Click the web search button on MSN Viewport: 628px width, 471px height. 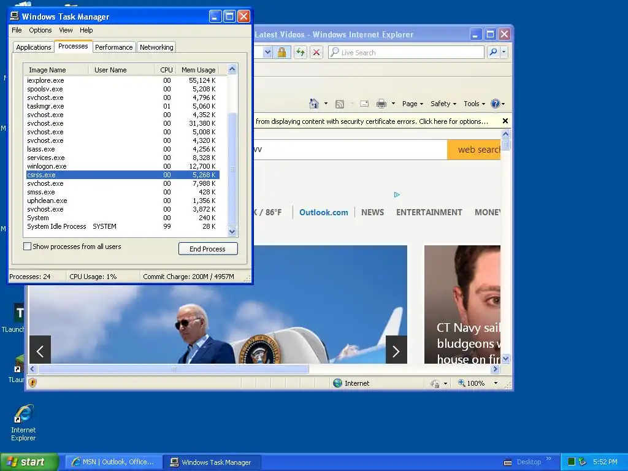474,150
